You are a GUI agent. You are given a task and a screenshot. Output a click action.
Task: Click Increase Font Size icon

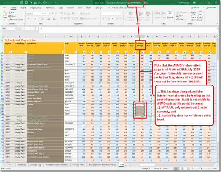pyautogui.click(x=52, y=14)
